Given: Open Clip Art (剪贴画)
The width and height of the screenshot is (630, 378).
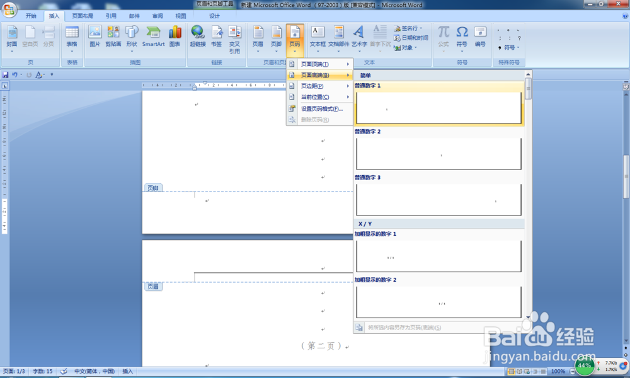Looking at the screenshot, I should 113,37.
